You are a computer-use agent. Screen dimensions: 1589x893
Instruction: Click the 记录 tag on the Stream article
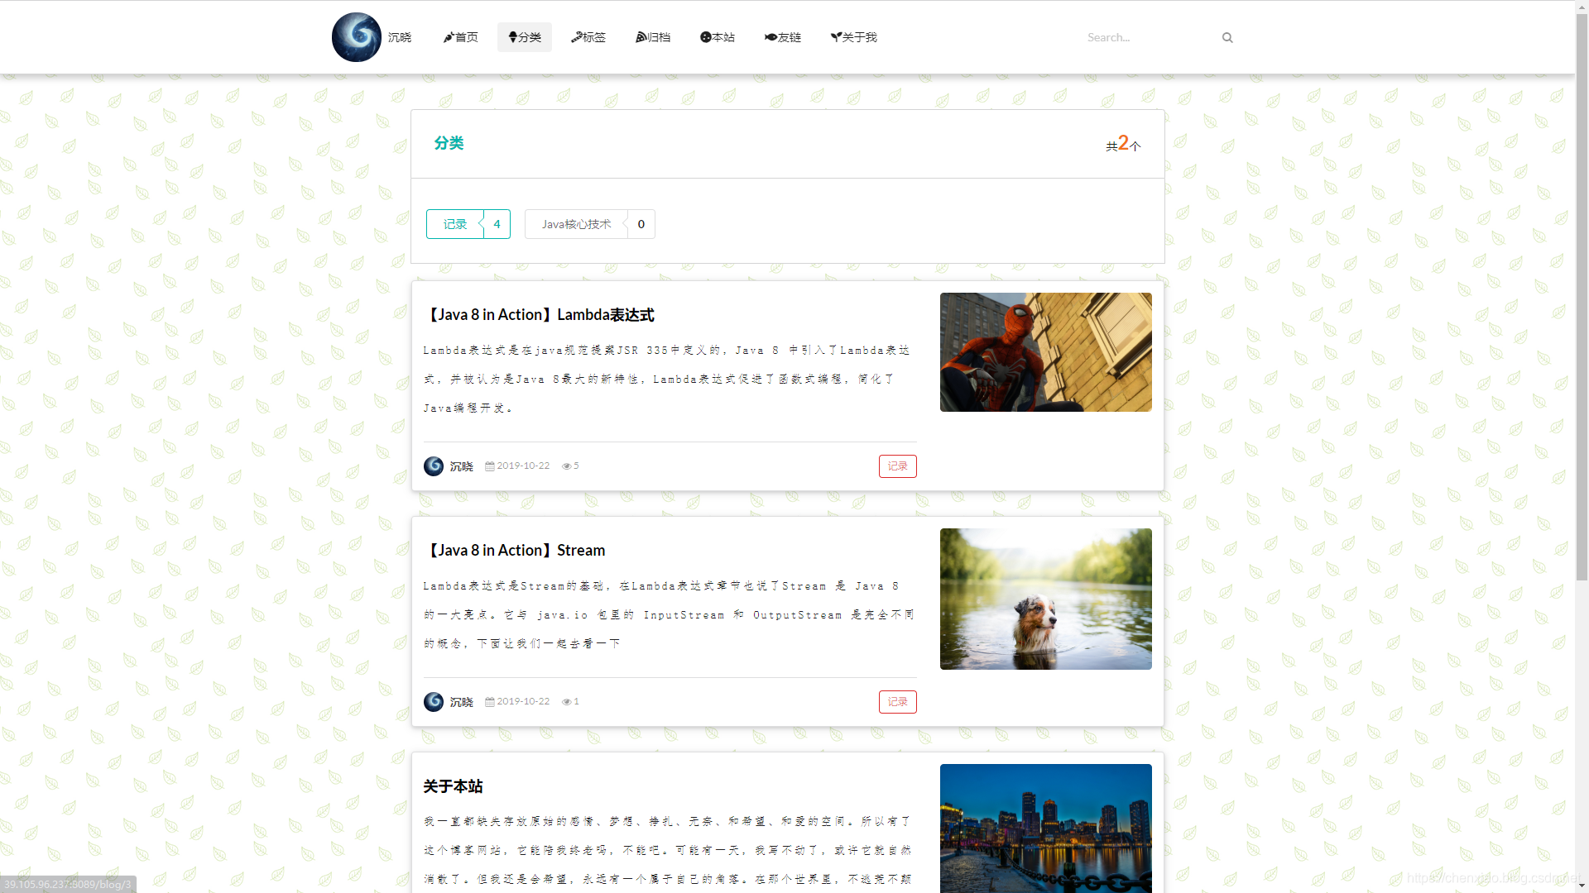coord(897,701)
